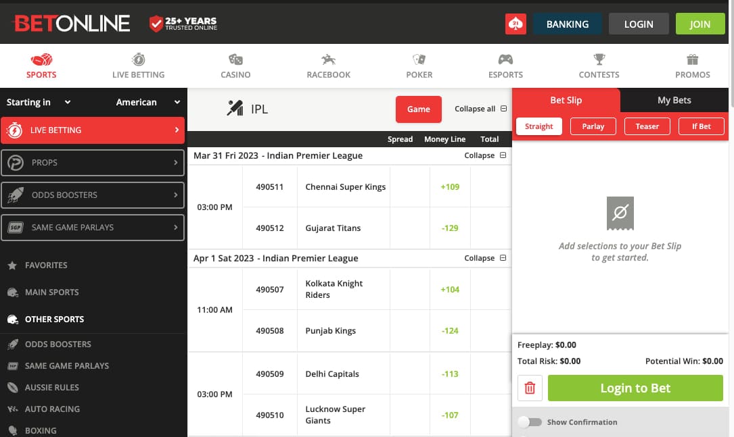Expand the Odds Boosters button chevron

(x=175, y=195)
